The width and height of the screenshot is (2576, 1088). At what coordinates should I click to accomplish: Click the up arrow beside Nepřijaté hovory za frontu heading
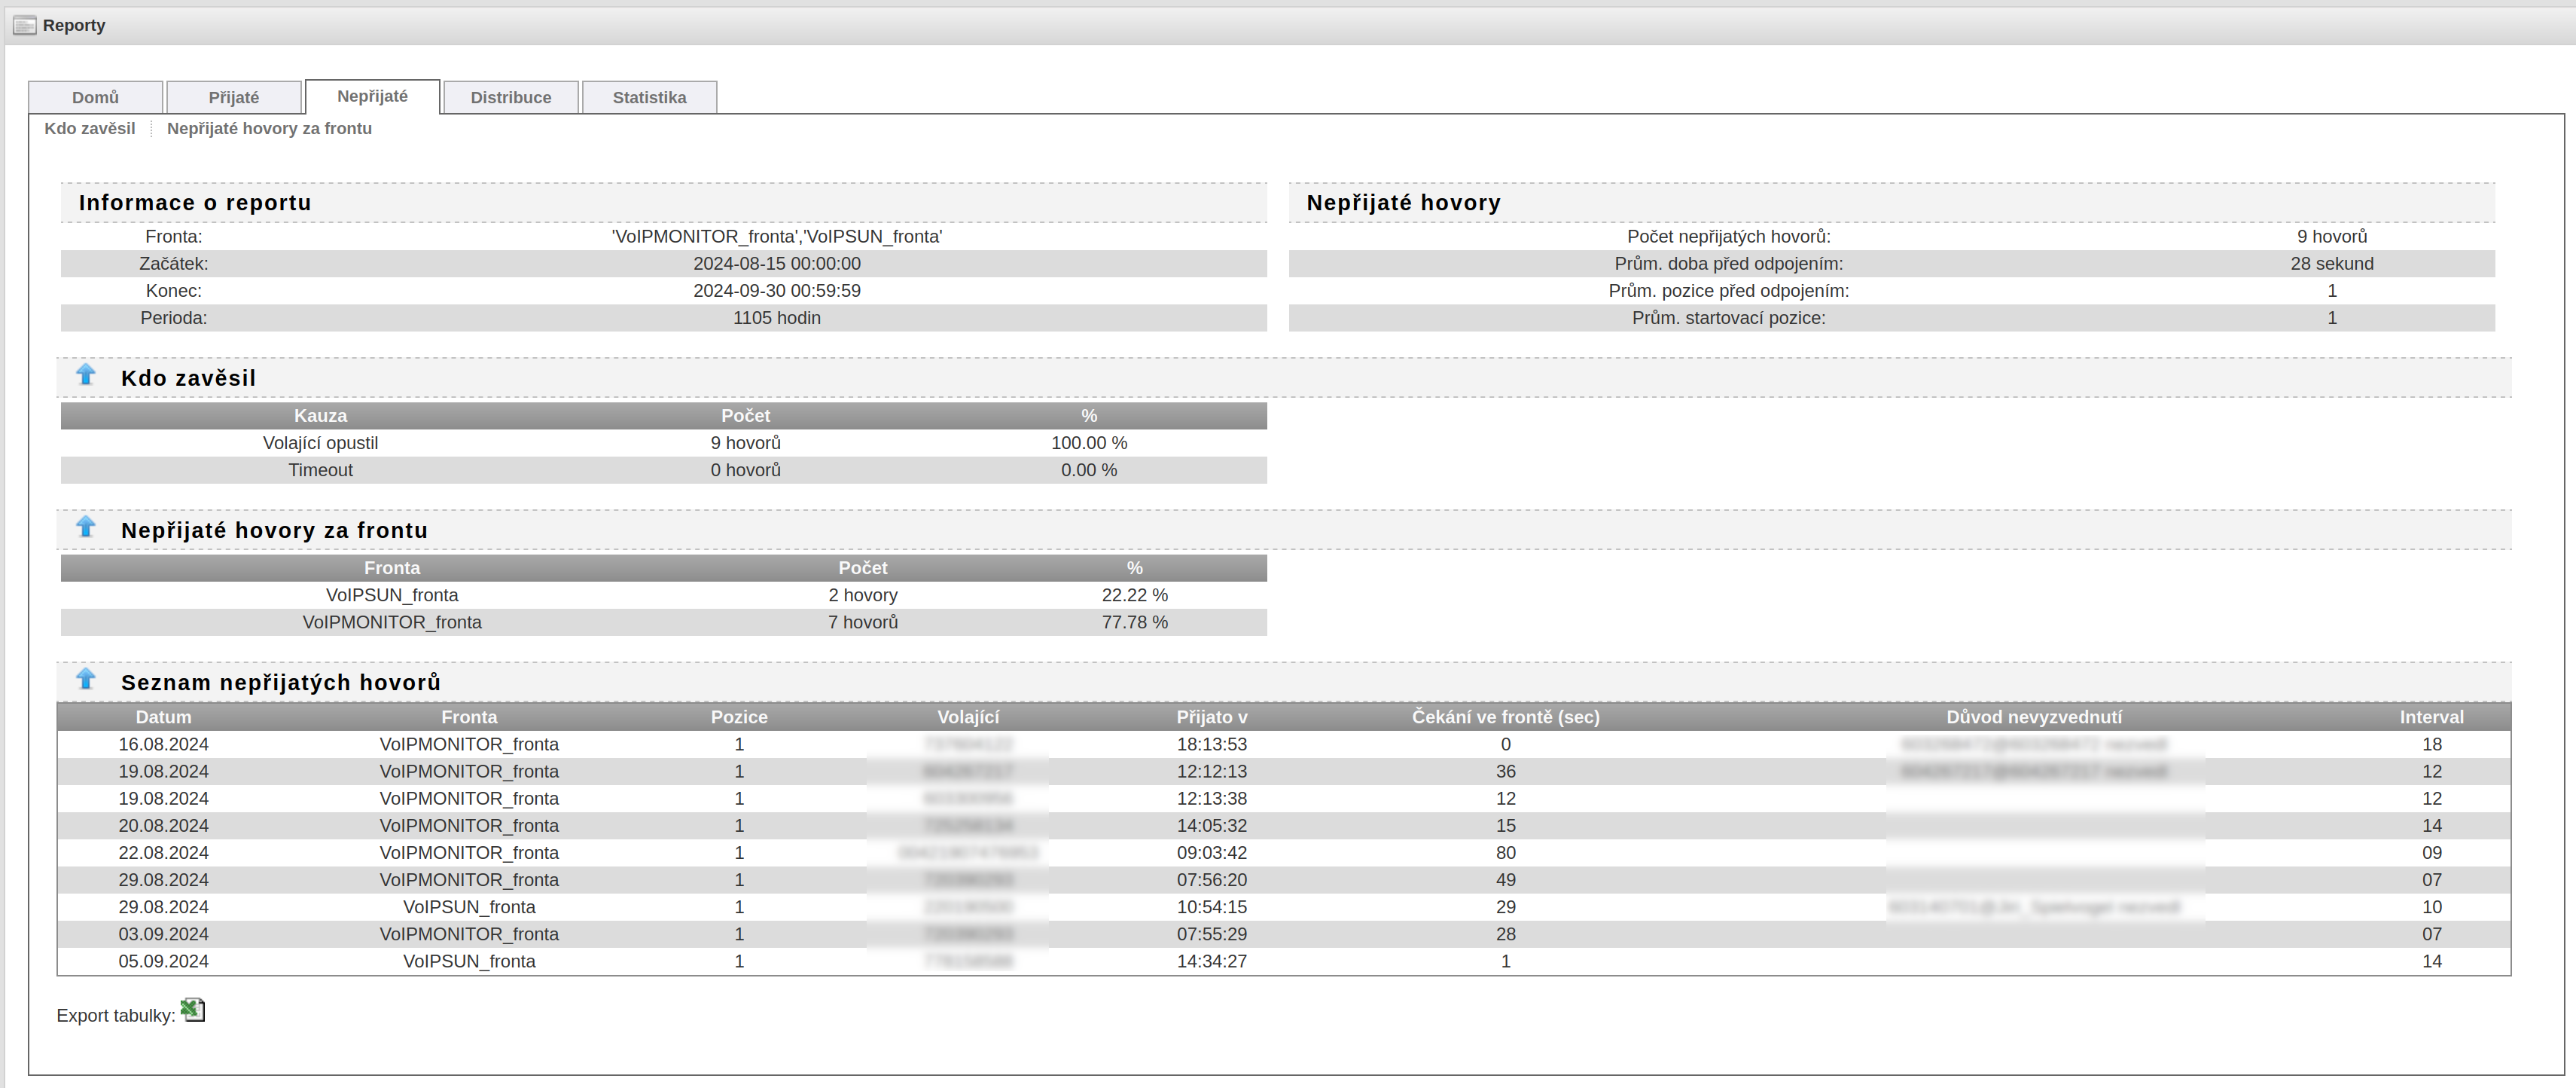tap(86, 527)
